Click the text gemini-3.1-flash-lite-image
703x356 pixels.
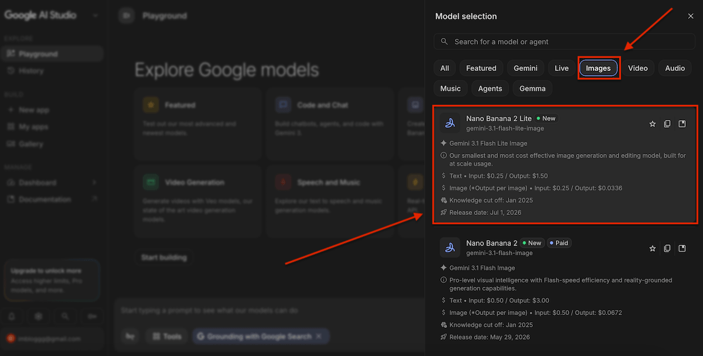tap(505, 128)
